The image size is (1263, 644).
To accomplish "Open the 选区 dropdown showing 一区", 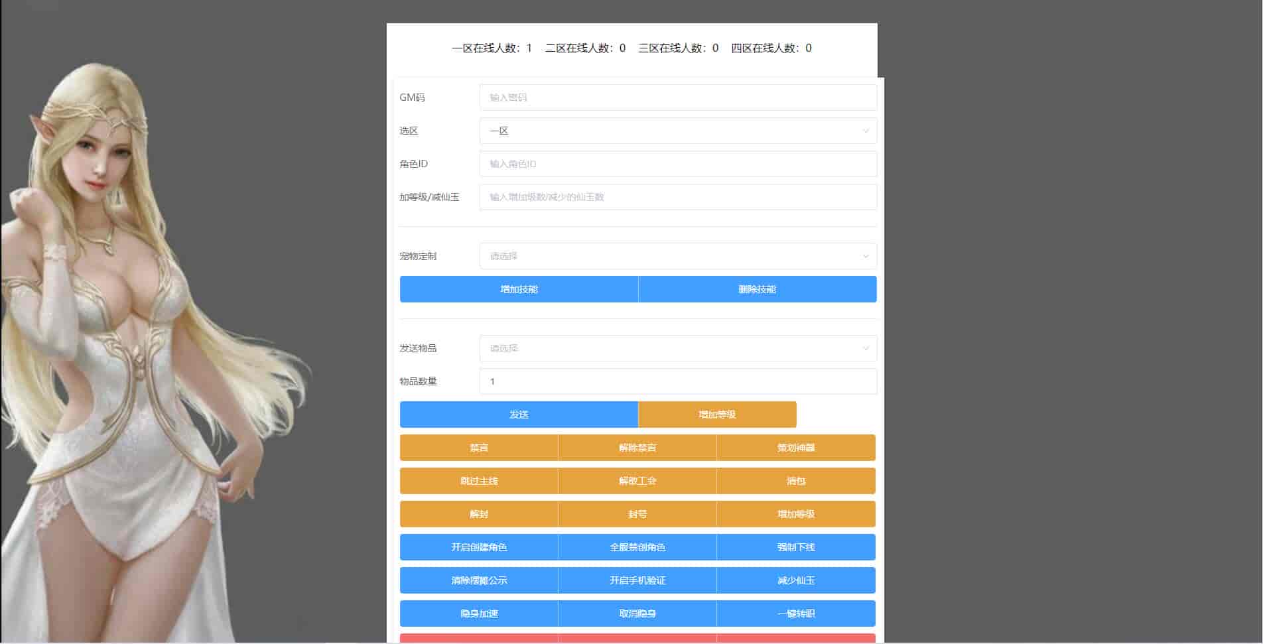I will point(678,131).
